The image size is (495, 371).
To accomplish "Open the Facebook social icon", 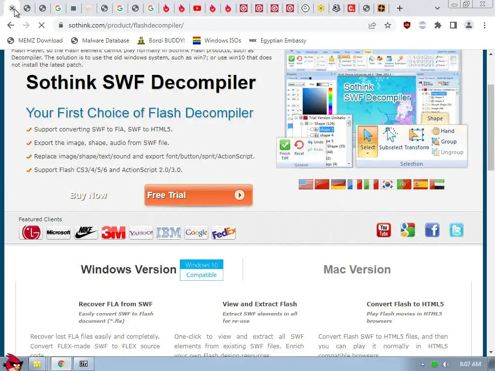I will pyautogui.click(x=432, y=230).
